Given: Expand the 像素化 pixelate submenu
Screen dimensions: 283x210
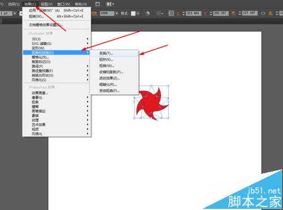Looking at the screenshot, I should (x=57, y=97).
